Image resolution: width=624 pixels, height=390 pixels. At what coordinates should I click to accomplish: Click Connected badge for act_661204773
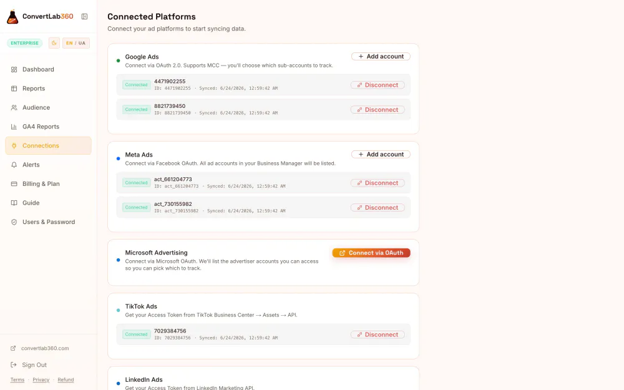pos(137,183)
